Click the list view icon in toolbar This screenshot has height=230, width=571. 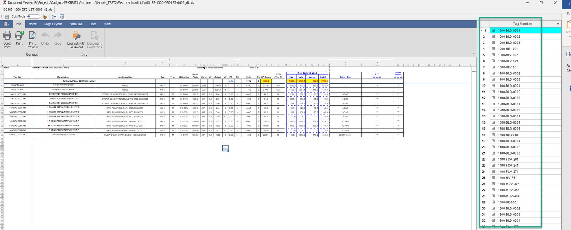coord(54,17)
